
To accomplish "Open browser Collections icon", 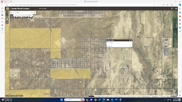I will [167, 5].
